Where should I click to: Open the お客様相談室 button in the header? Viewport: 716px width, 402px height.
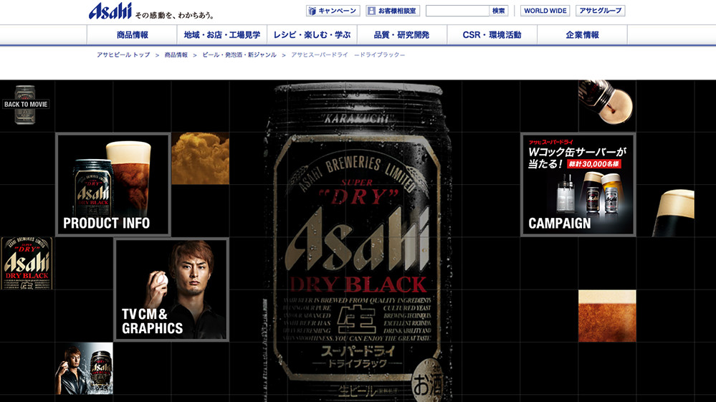(x=393, y=11)
